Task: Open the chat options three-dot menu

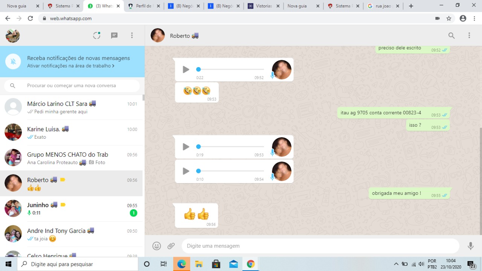Action: (x=469, y=35)
